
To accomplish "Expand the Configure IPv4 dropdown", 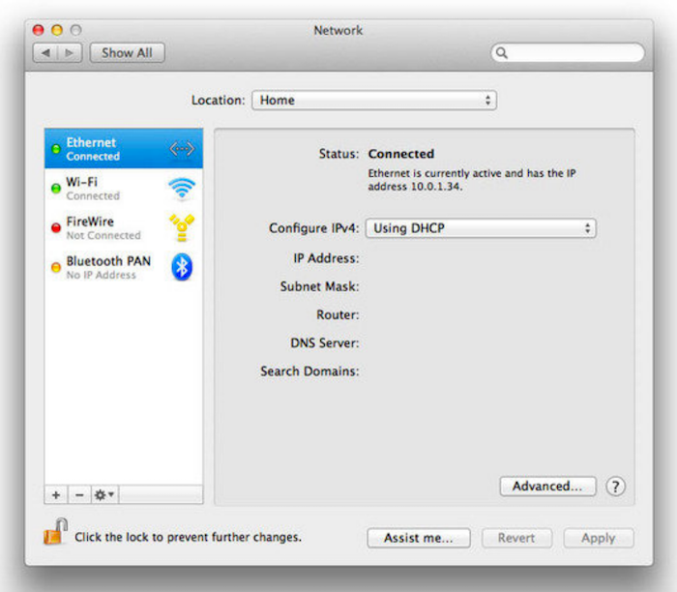I will [x=480, y=228].
